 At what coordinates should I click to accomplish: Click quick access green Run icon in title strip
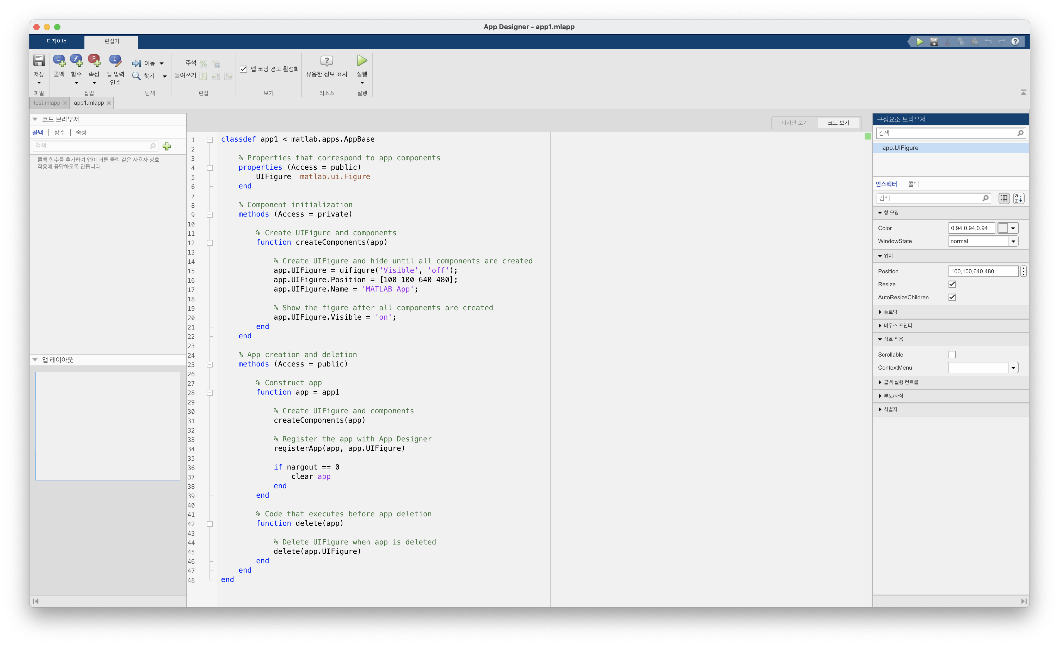click(920, 42)
